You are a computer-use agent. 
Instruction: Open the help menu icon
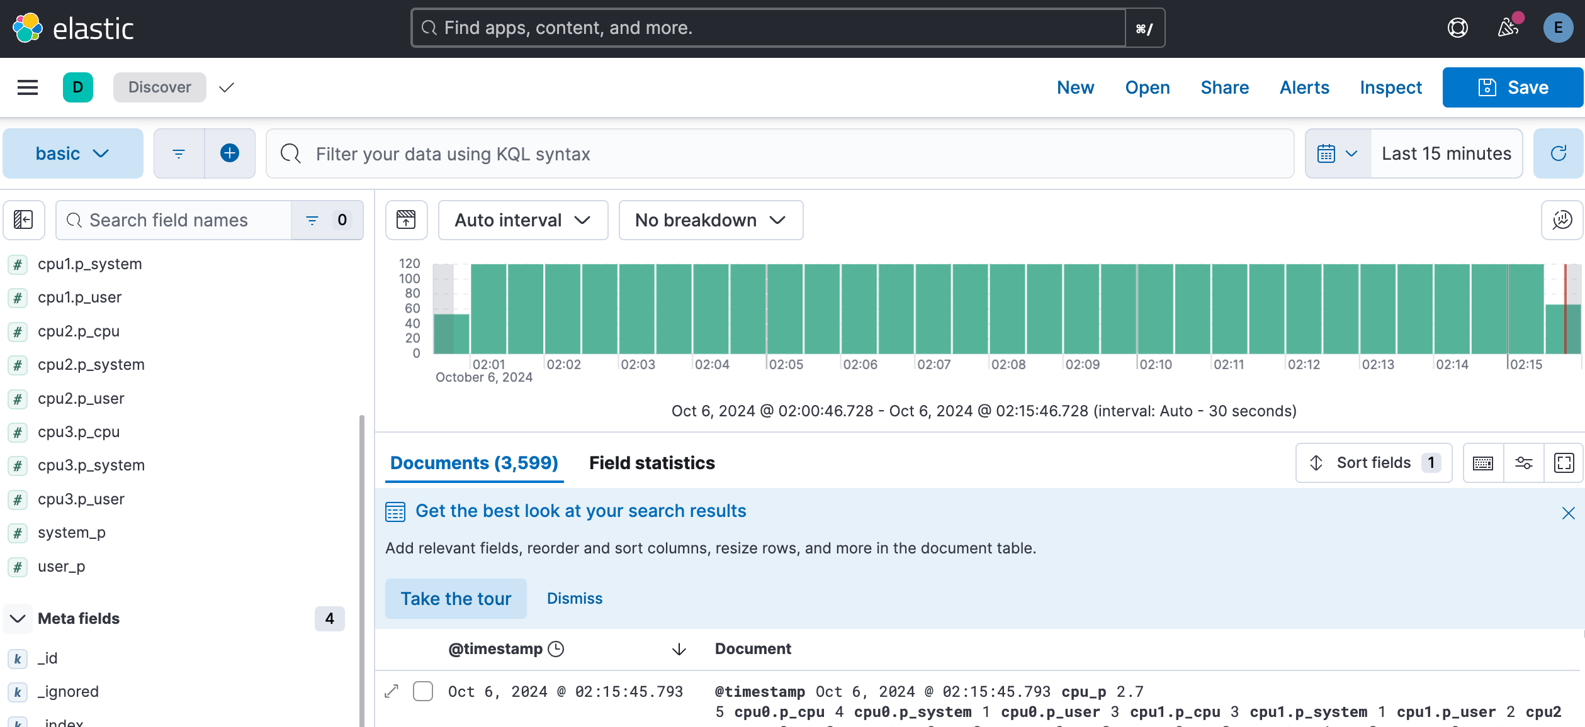coord(1457,28)
